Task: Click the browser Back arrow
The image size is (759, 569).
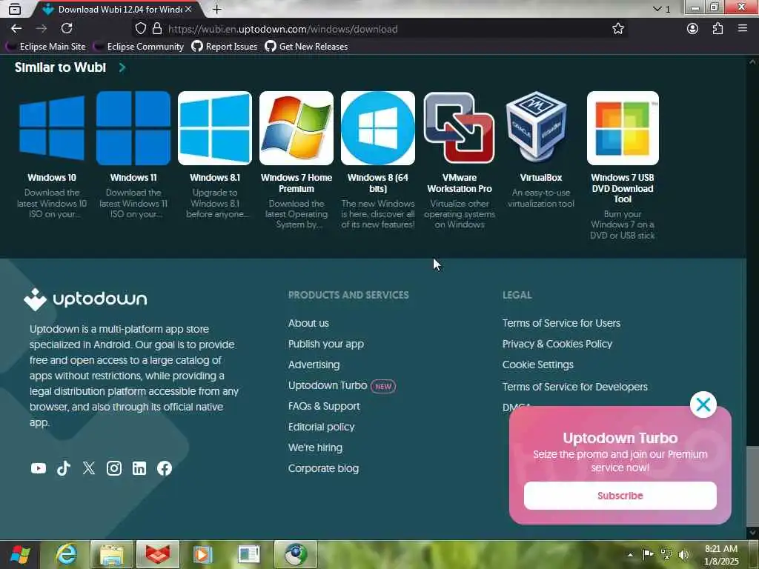Action: (x=16, y=29)
